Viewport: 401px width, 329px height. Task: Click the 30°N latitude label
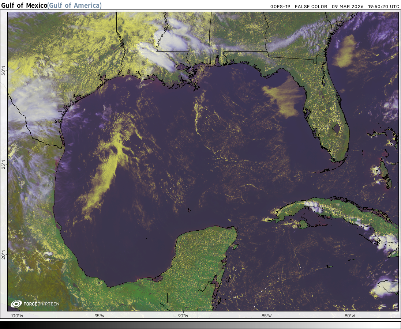tap(4, 71)
